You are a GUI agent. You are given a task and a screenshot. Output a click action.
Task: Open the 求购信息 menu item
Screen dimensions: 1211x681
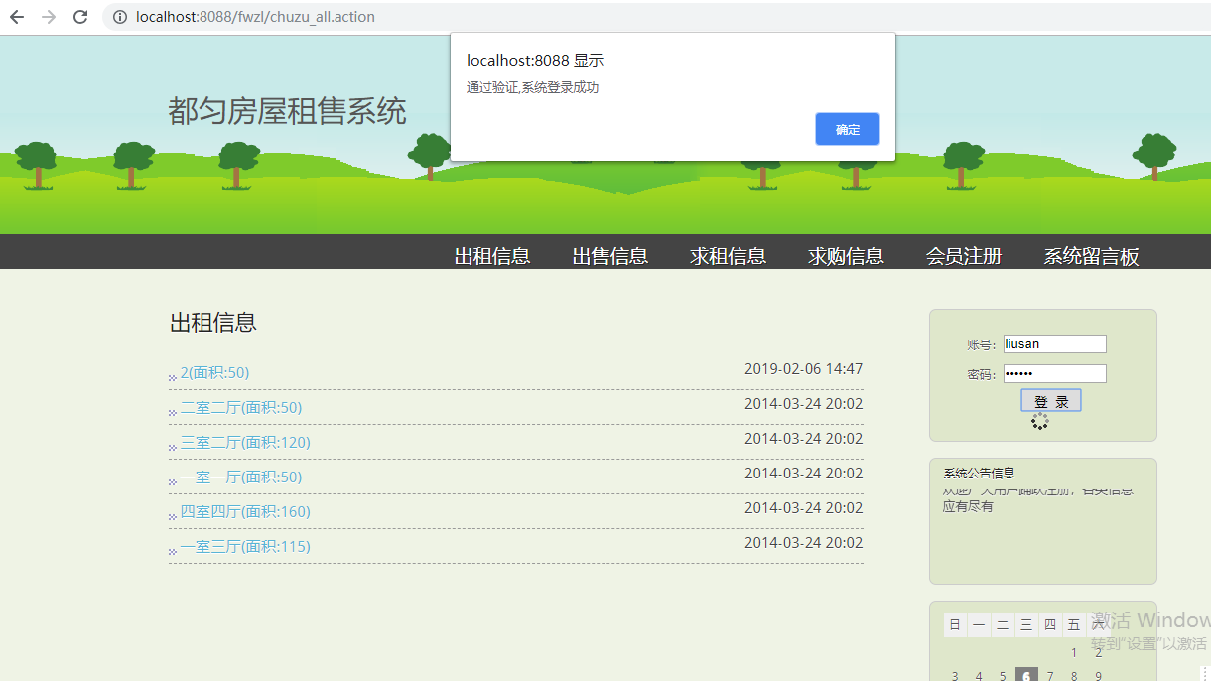pyautogui.click(x=846, y=256)
